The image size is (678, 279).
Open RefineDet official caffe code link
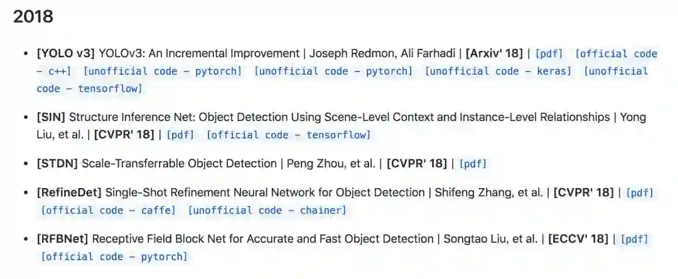tap(108, 211)
